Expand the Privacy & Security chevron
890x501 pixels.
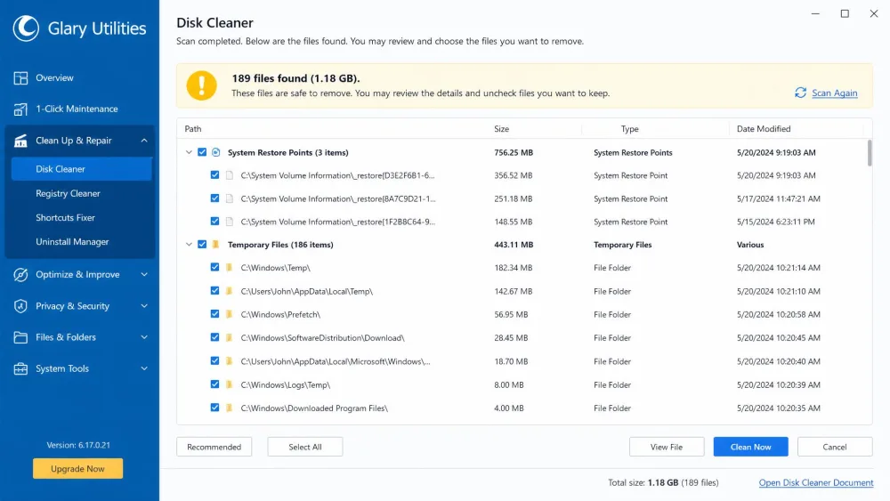coord(144,306)
